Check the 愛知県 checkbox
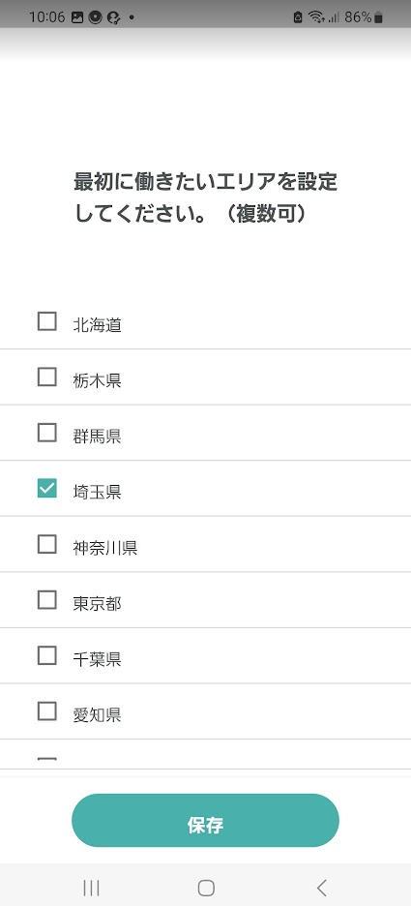The width and height of the screenshot is (411, 906). (46, 711)
